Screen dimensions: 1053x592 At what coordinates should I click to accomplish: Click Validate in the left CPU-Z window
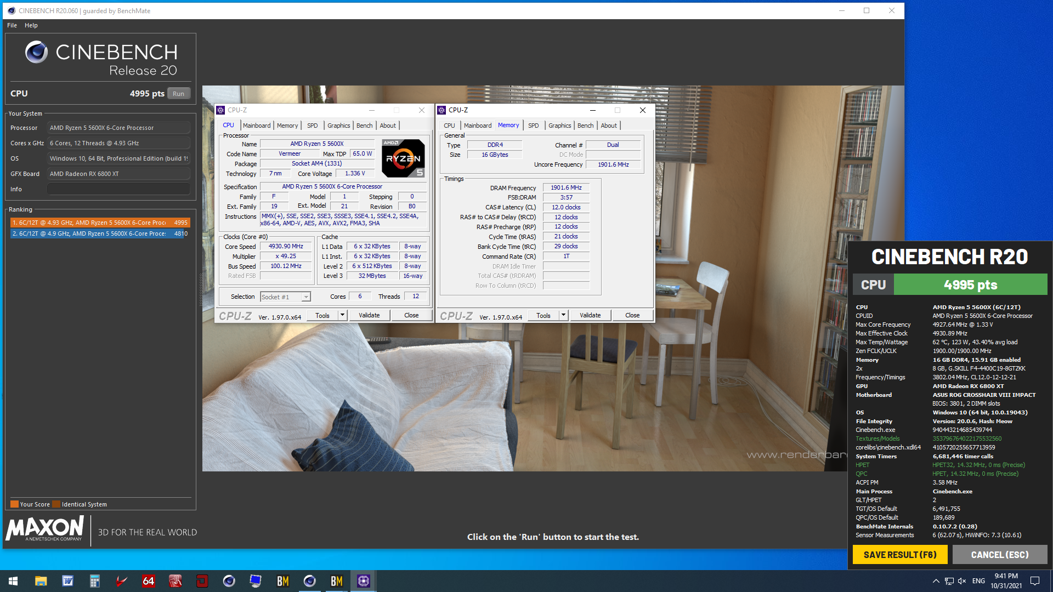[x=369, y=315]
